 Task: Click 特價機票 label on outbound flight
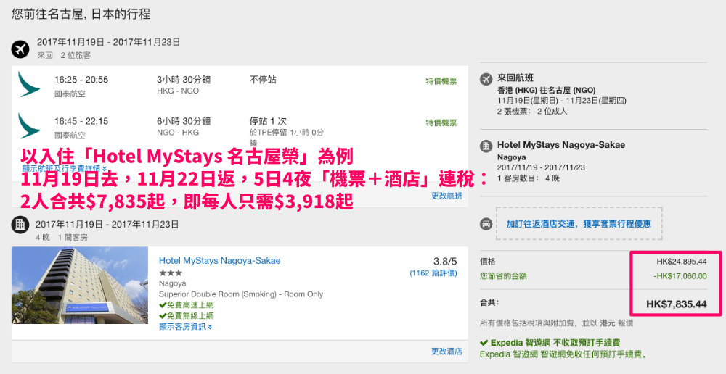441,81
